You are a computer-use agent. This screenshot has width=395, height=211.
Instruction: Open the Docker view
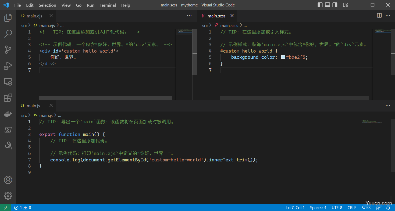(8, 114)
